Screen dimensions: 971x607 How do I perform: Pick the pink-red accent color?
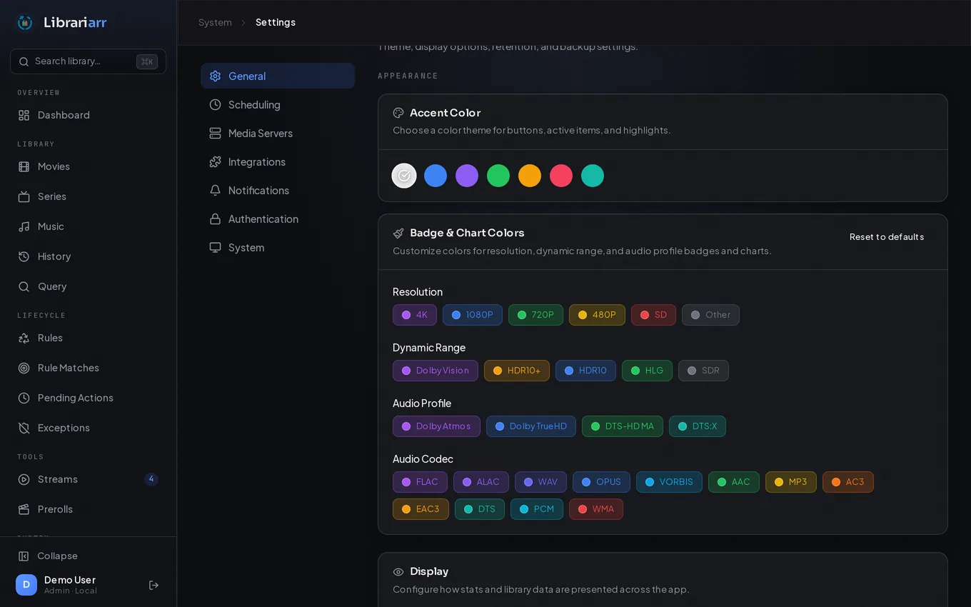(x=561, y=176)
